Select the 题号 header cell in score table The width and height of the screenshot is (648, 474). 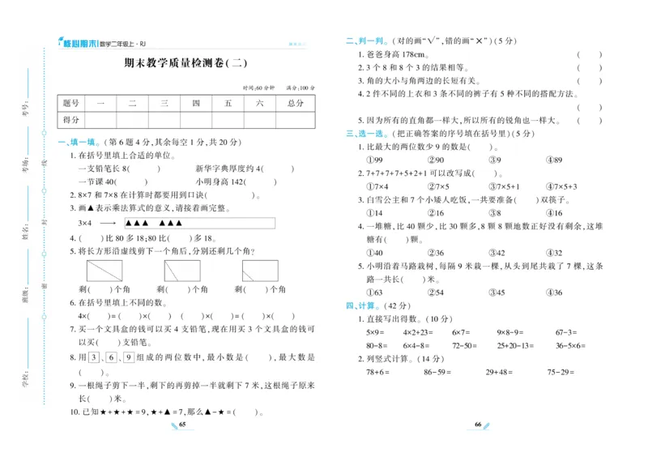(x=71, y=104)
